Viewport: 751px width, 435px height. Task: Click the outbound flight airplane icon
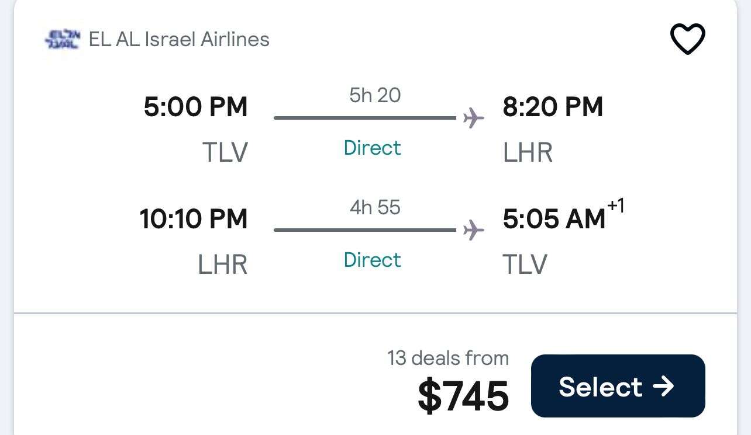pyautogui.click(x=473, y=119)
